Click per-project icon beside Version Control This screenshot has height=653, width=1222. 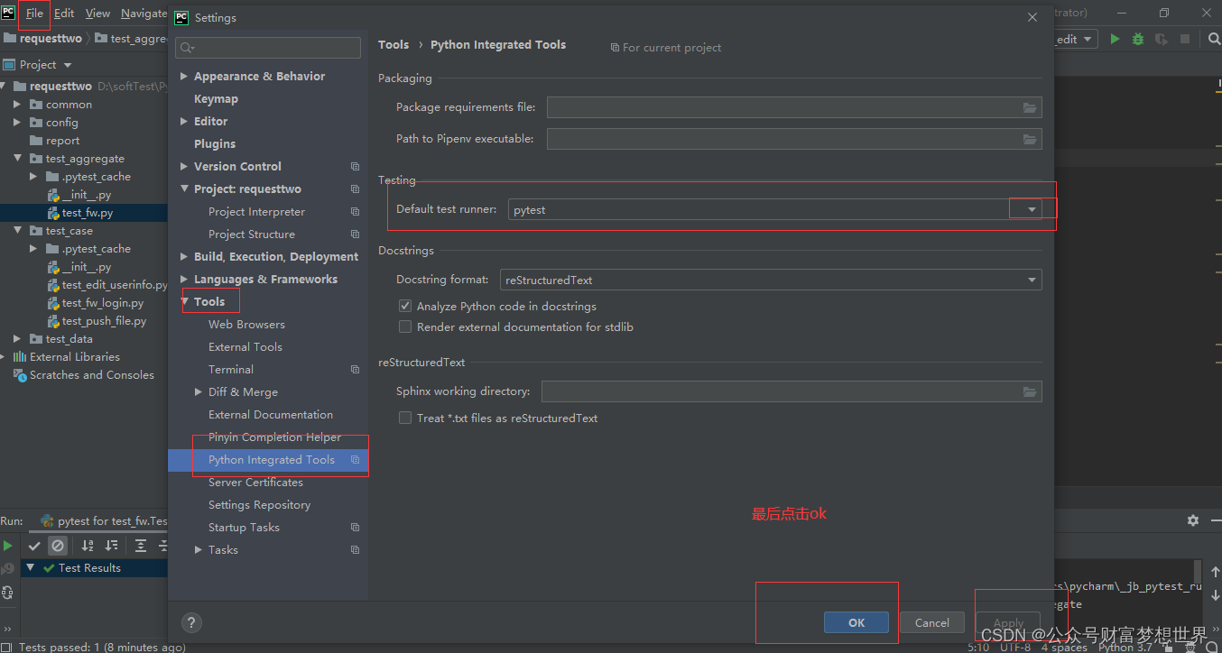click(355, 166)
